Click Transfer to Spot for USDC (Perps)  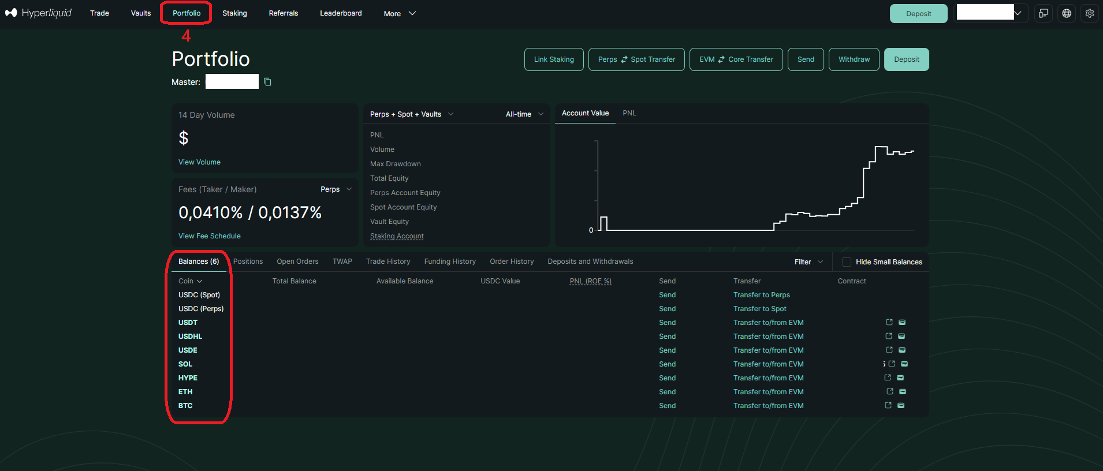tap(760, 309)
